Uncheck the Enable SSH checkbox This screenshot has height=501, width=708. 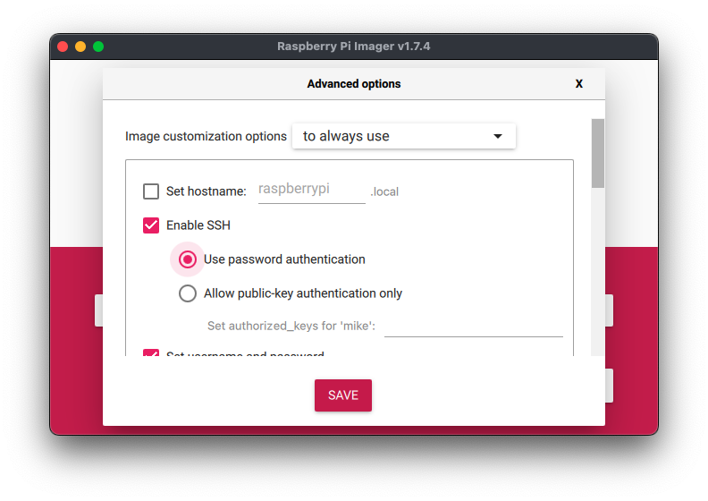point(151,225)
